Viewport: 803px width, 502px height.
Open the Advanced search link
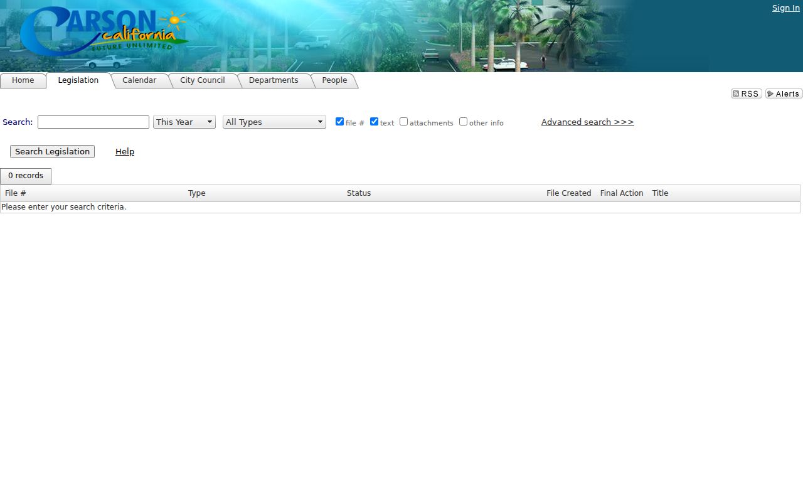pyautogui.click(x=588, y=122)
